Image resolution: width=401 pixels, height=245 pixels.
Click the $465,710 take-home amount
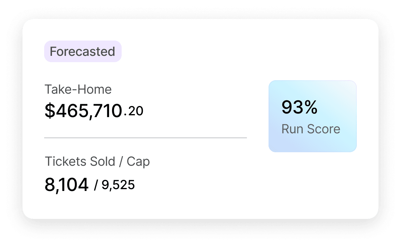pyautogui.click(x=83, y=111)
